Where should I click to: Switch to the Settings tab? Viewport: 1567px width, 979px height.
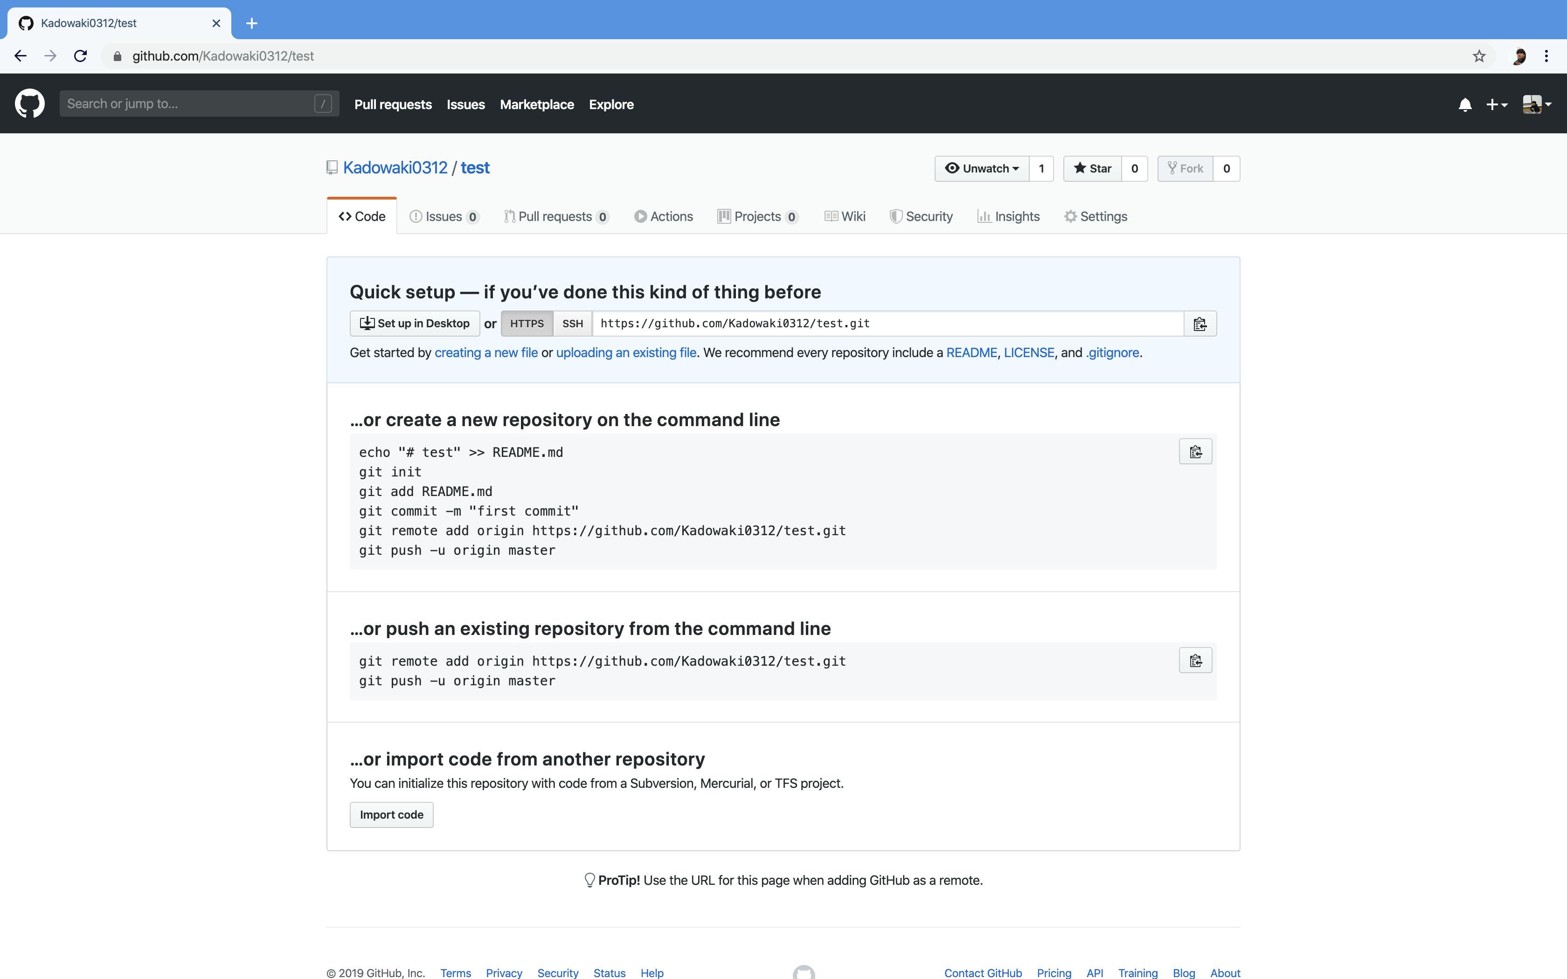(x=1096, y=217)
